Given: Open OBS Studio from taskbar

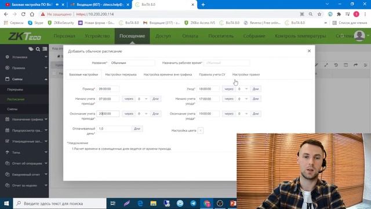Looking at the screenshot, I should pos(220,203).
